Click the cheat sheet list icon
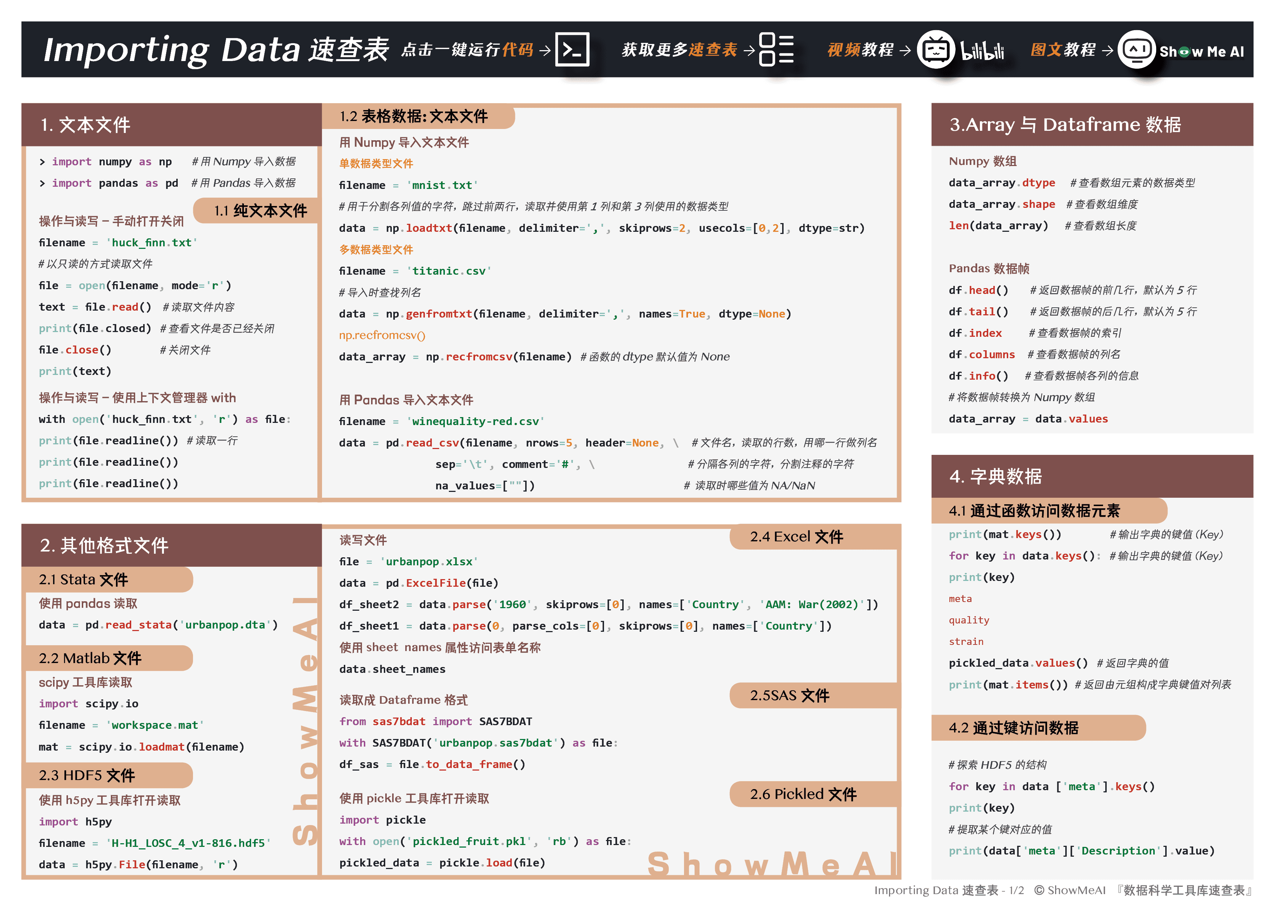 (x=776, y=50)
